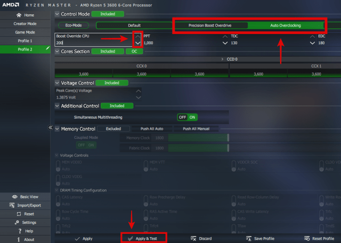Decrease Boost Override CPU value
Viewport: 341px width, 243px height.
[x=137, y=43]
